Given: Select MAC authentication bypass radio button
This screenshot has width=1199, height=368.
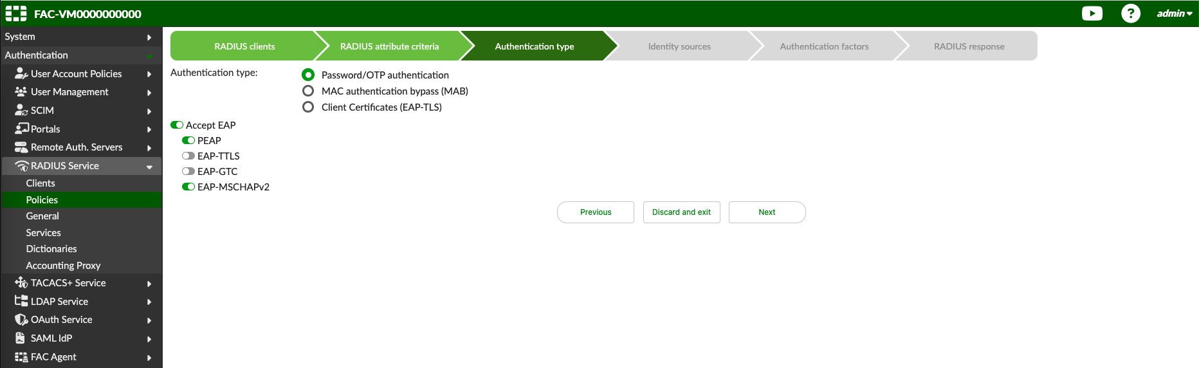Looking at the screenshot, I should (x=308, y=91).
